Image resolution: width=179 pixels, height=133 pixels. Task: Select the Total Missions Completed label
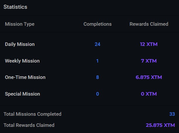(32, 114)
